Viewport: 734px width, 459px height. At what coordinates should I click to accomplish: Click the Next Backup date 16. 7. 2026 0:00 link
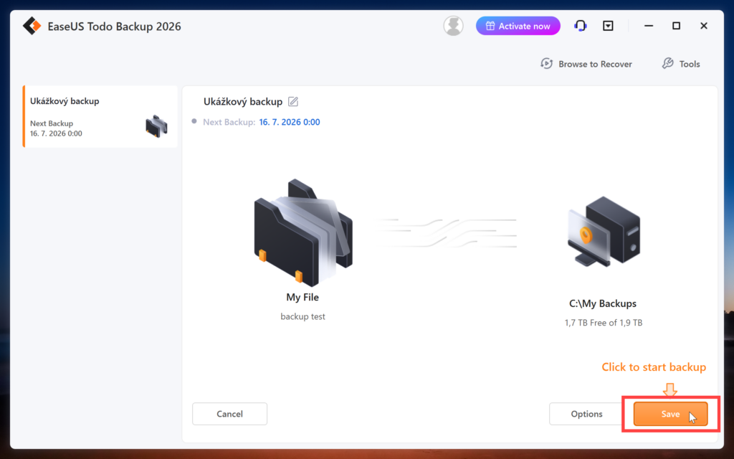click(290, 122)
